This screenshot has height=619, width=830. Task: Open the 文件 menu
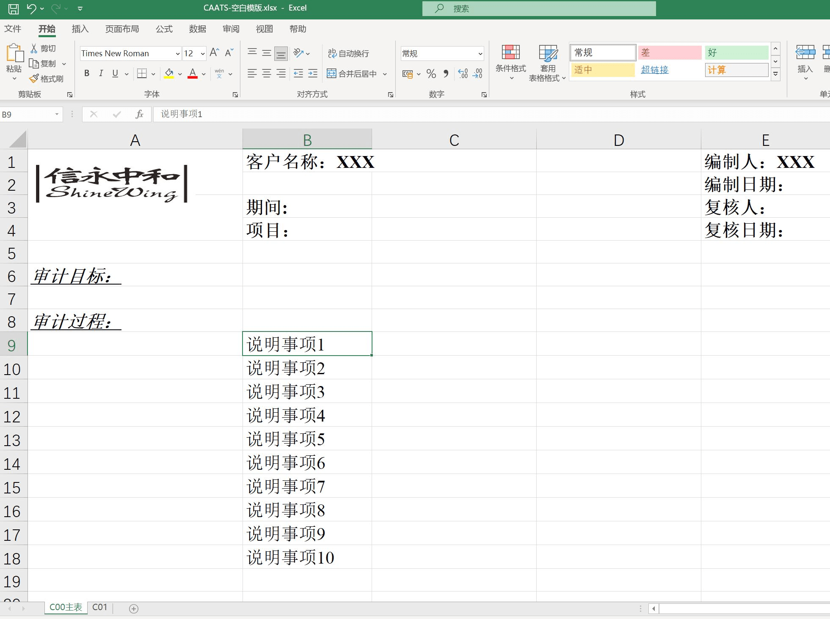point(13,29)
